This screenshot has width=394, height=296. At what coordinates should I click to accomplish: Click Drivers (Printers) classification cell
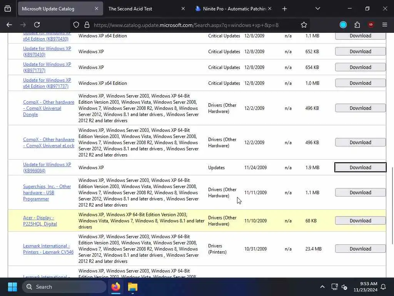pos(217,249)
